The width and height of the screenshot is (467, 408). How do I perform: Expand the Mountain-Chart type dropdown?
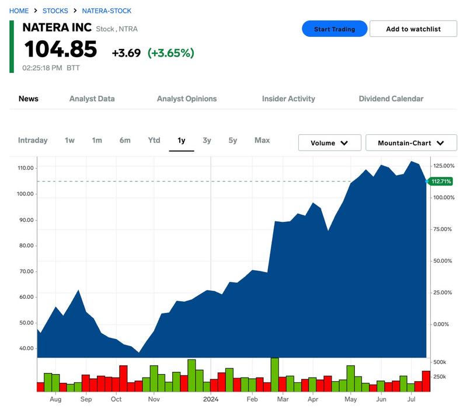tap(411, 143)
